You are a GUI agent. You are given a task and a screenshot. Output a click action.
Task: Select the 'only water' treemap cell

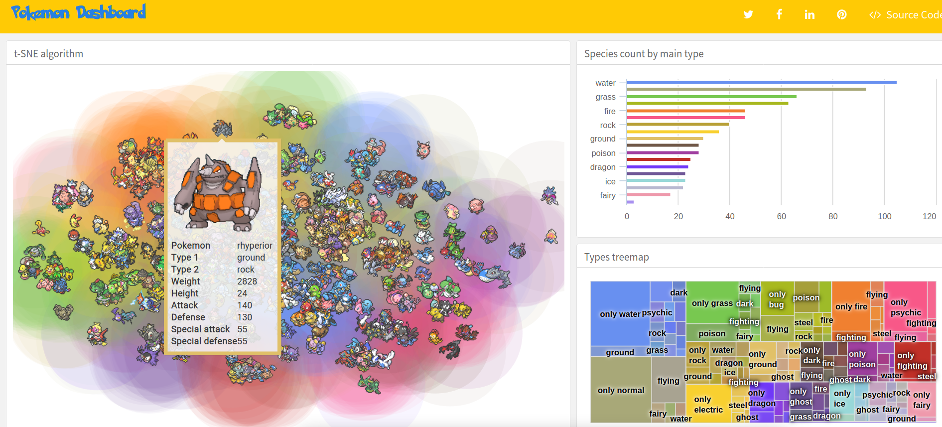pos(620,314)
